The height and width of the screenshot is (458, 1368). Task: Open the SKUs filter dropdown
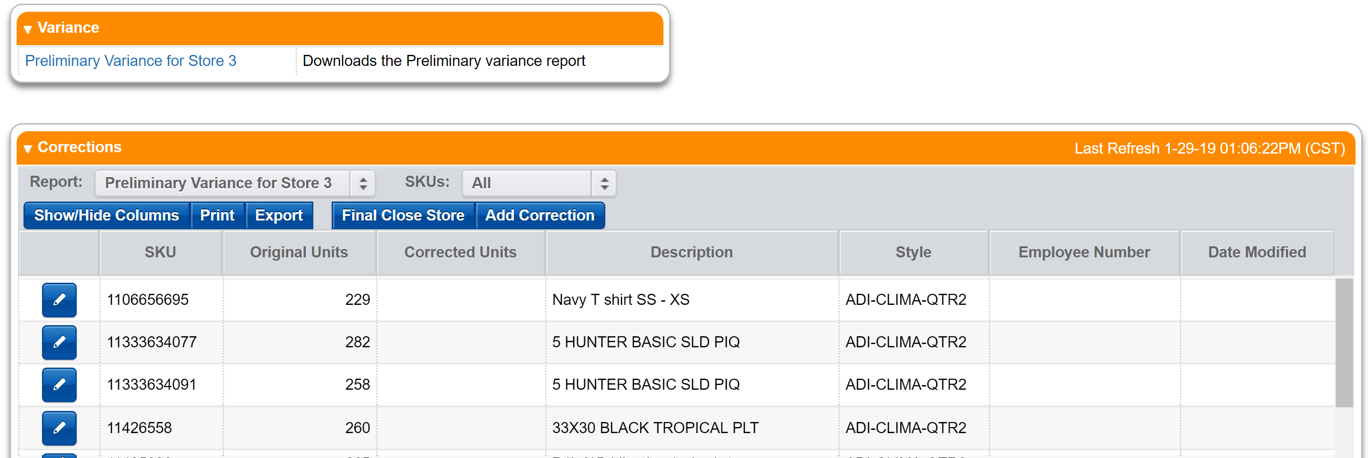tap(539, 184)
